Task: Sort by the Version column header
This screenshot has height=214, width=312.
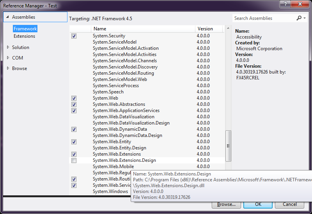Action: click(x=209, y=29)
